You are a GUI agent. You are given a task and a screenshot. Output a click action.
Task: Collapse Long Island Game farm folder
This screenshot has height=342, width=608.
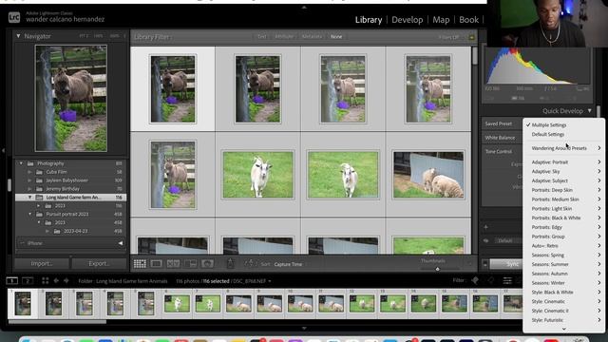(x=29, y=198)
